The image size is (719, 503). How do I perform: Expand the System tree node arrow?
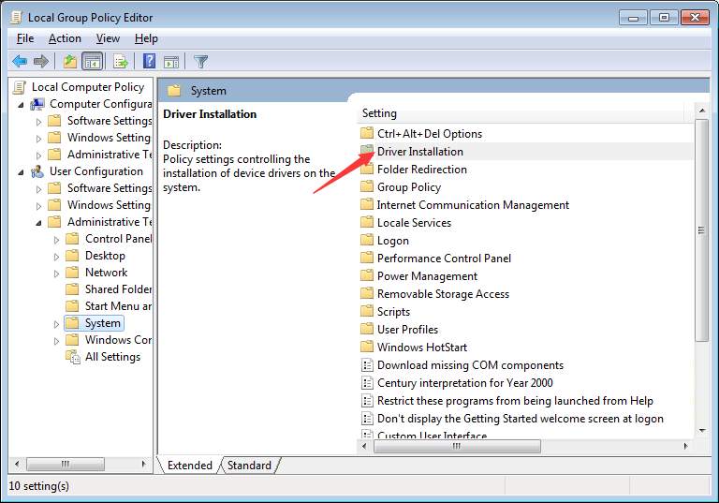point(56,324)
